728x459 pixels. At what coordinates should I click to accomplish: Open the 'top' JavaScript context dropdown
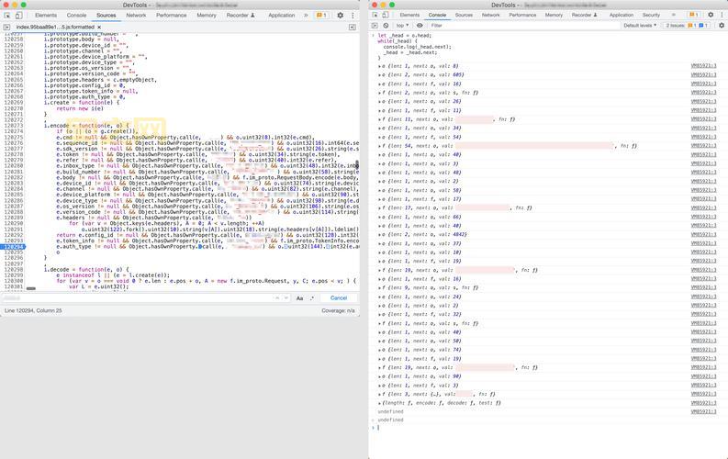coord(404,26)
